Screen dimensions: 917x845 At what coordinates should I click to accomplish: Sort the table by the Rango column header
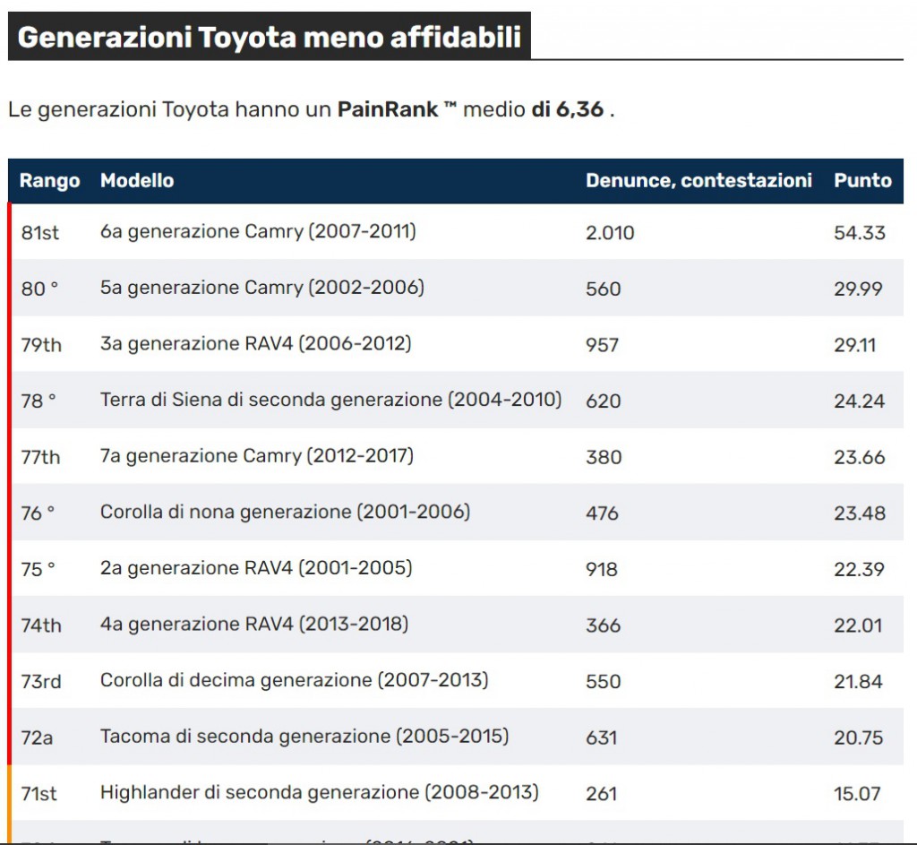pyautogui.click(x=48, y=180)
